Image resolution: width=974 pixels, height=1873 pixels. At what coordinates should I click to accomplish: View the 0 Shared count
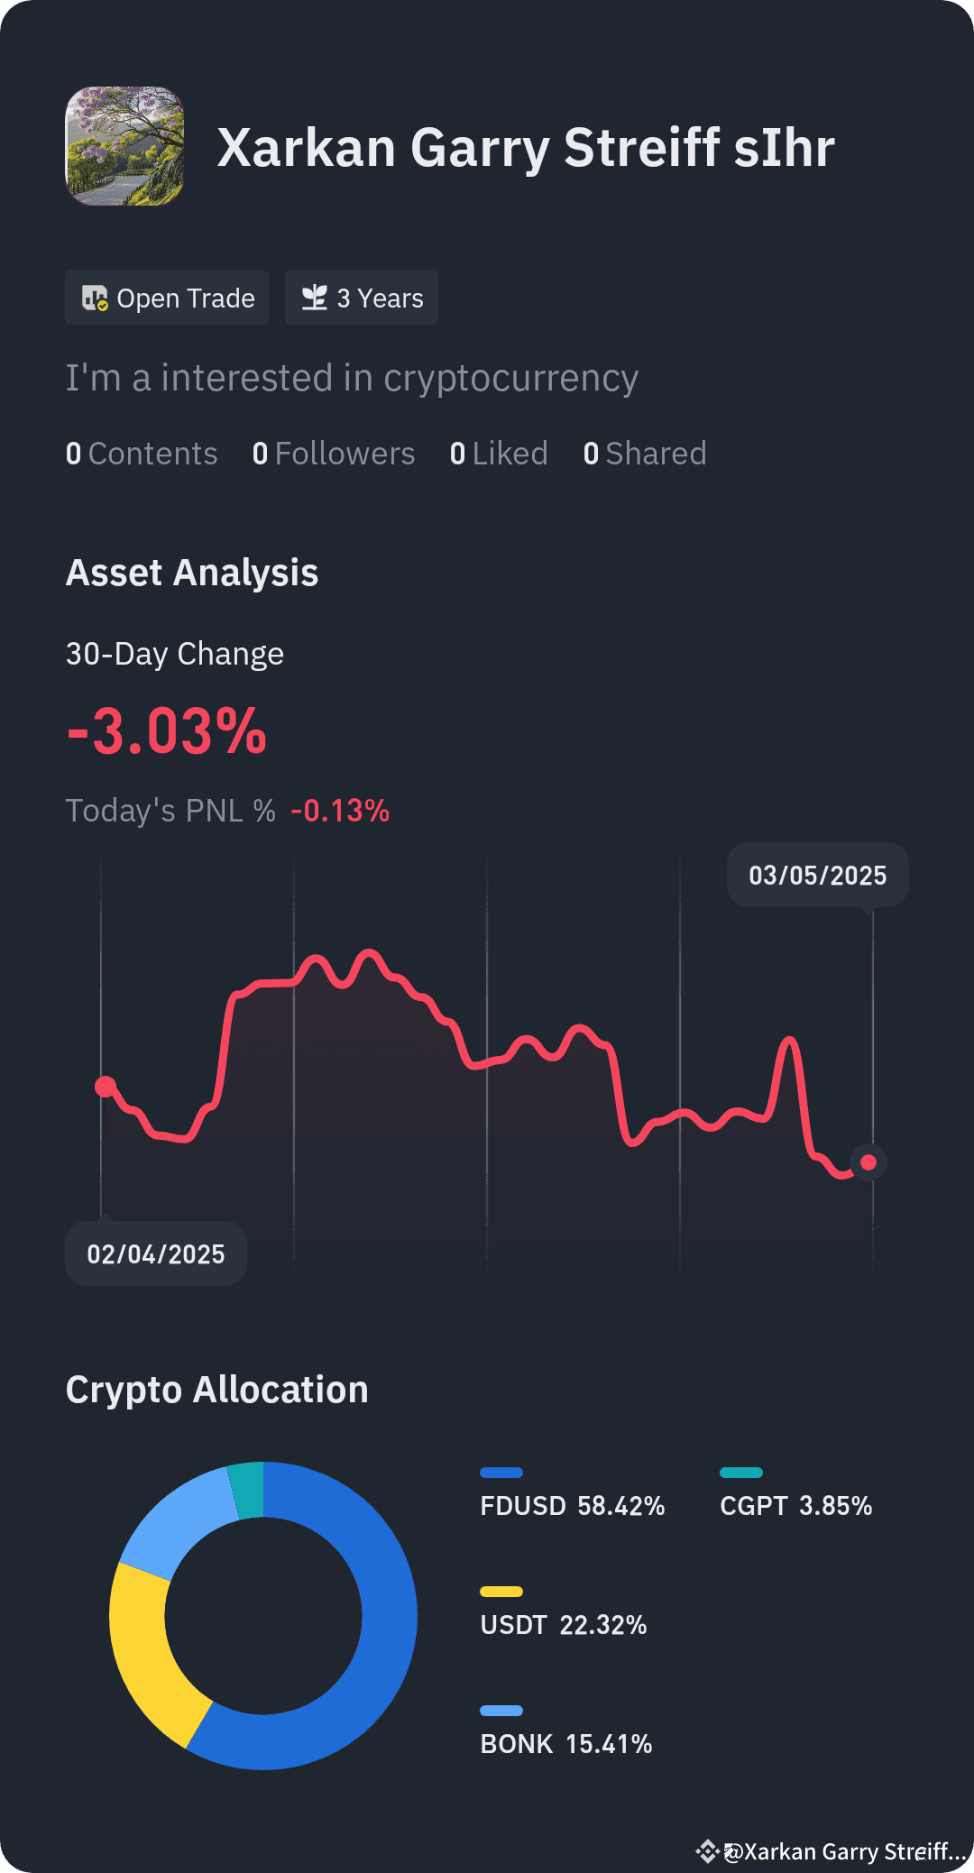tap(645, 454)
